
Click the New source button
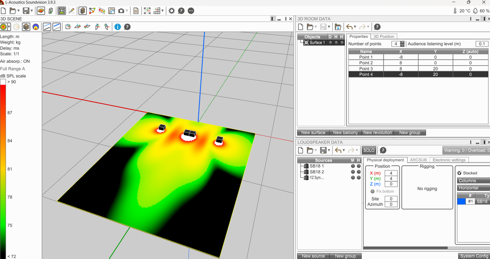coord(313,256)
